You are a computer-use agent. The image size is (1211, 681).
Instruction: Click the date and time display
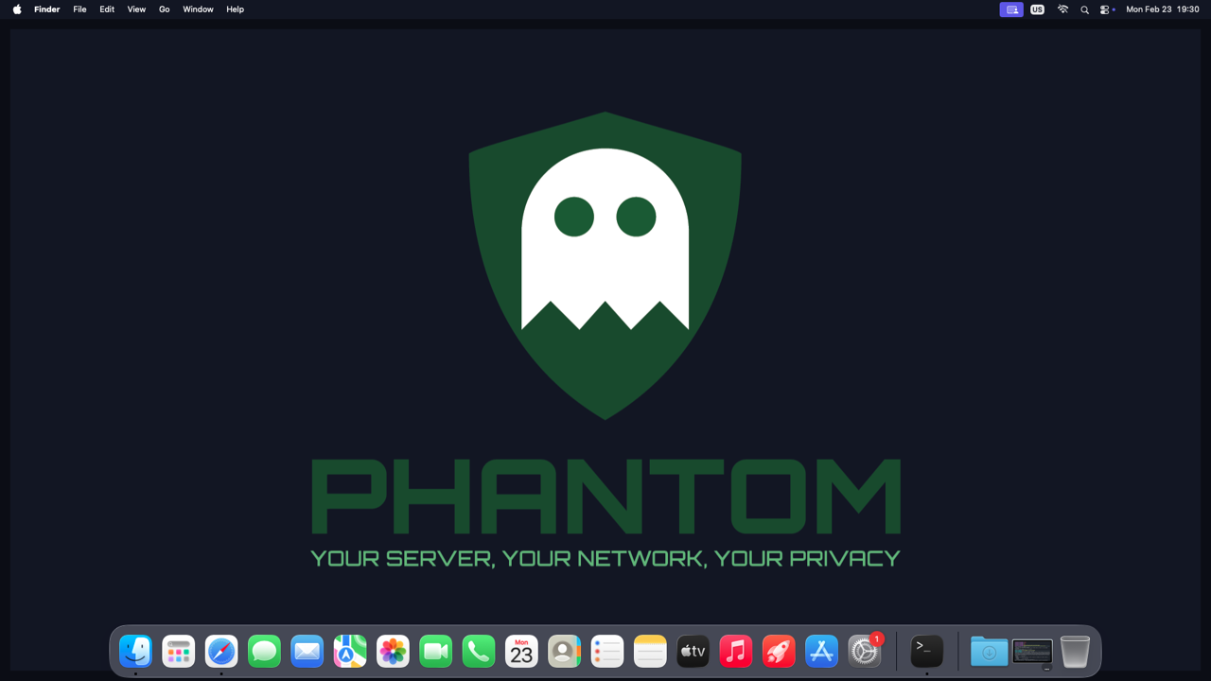click(1162, 9)
